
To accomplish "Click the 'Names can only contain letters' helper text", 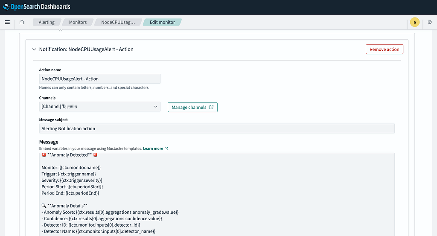I will coord(93,87).
